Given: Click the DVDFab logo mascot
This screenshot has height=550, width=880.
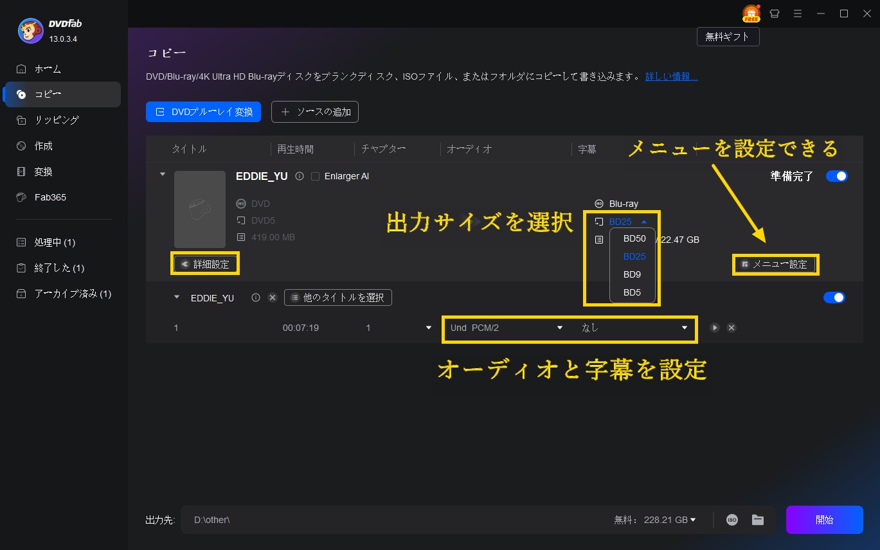Looking at the screenshot, I should pyautogui.click(x=30, y=30).
